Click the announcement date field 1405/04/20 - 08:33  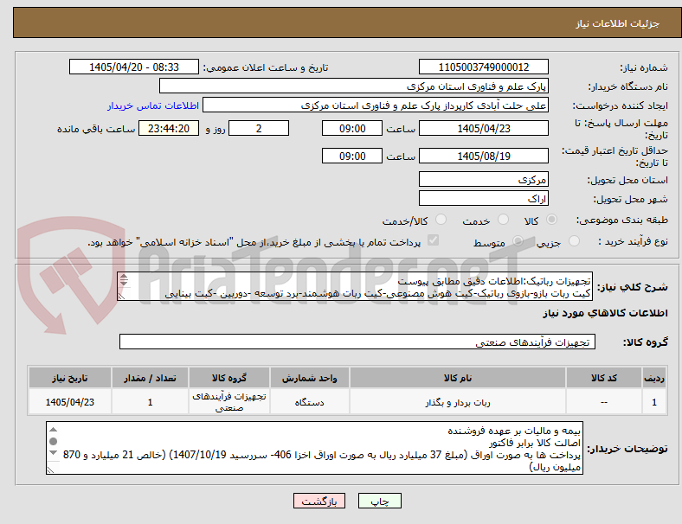tap(134, 67)
